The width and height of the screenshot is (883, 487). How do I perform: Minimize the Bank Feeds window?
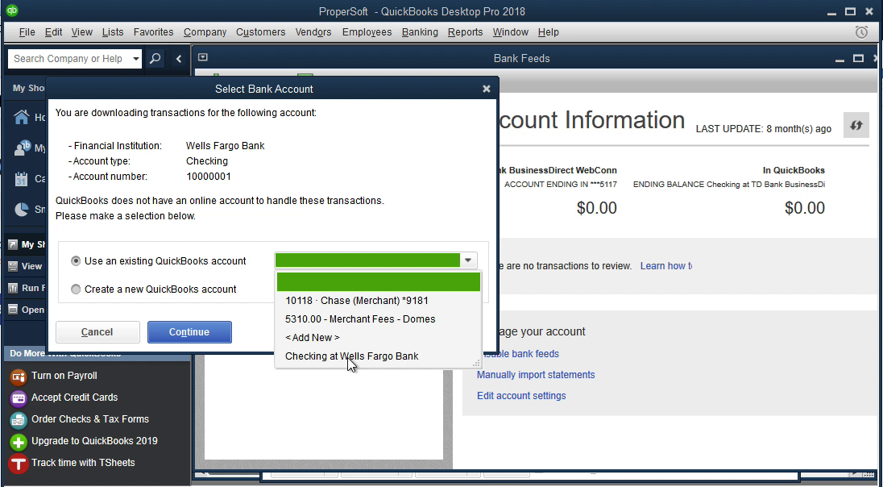pyautogui.click(x=839, y=59)
